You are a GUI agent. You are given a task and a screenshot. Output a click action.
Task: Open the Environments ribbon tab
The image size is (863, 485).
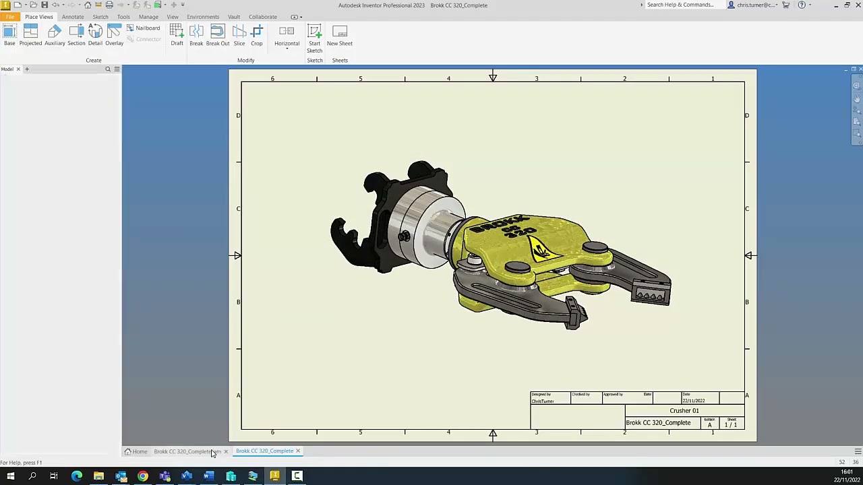click(x=203, y=17)
